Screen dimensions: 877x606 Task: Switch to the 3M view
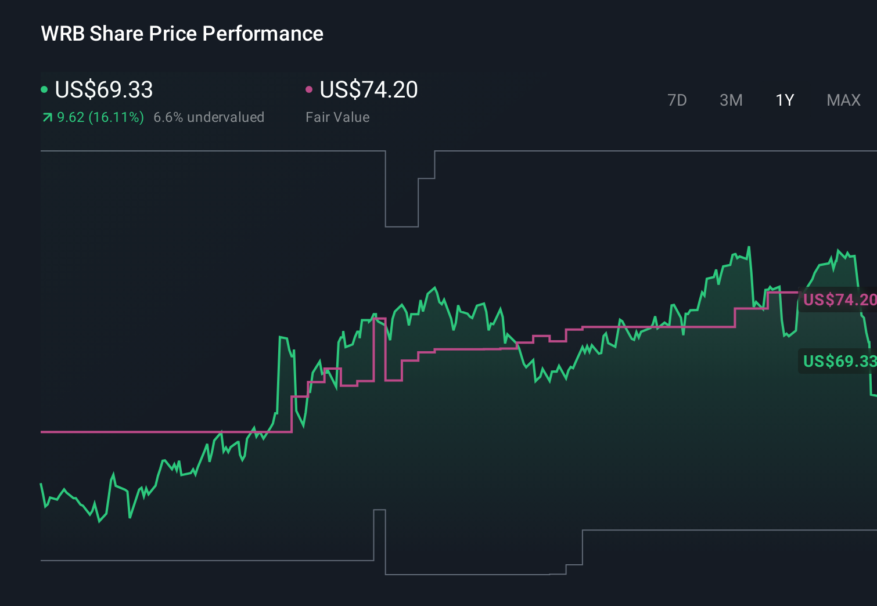tap(731, 100)
